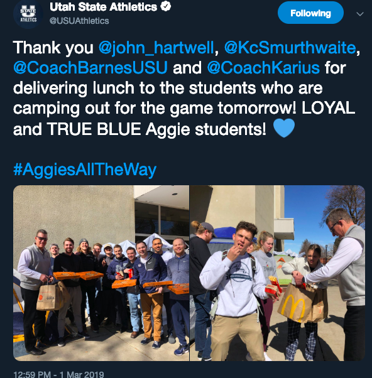This screenshot has height=378, width=372.
Task: Expand the tweet options chevron
Action: (x=360, y=14)
